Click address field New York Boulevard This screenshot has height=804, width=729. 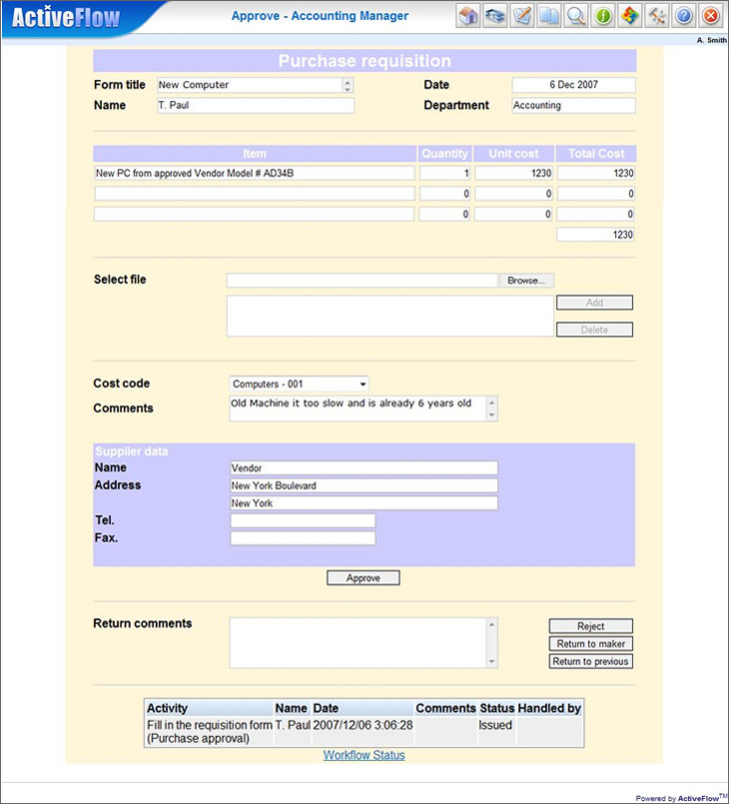point(364,485)
